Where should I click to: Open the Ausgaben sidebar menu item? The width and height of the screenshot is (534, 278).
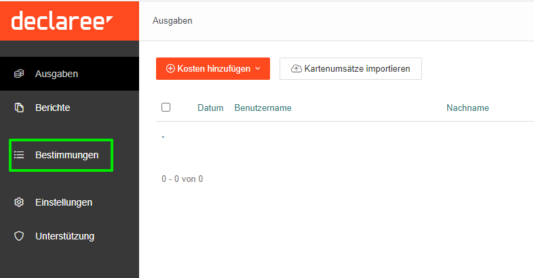[x=56, y=74]
